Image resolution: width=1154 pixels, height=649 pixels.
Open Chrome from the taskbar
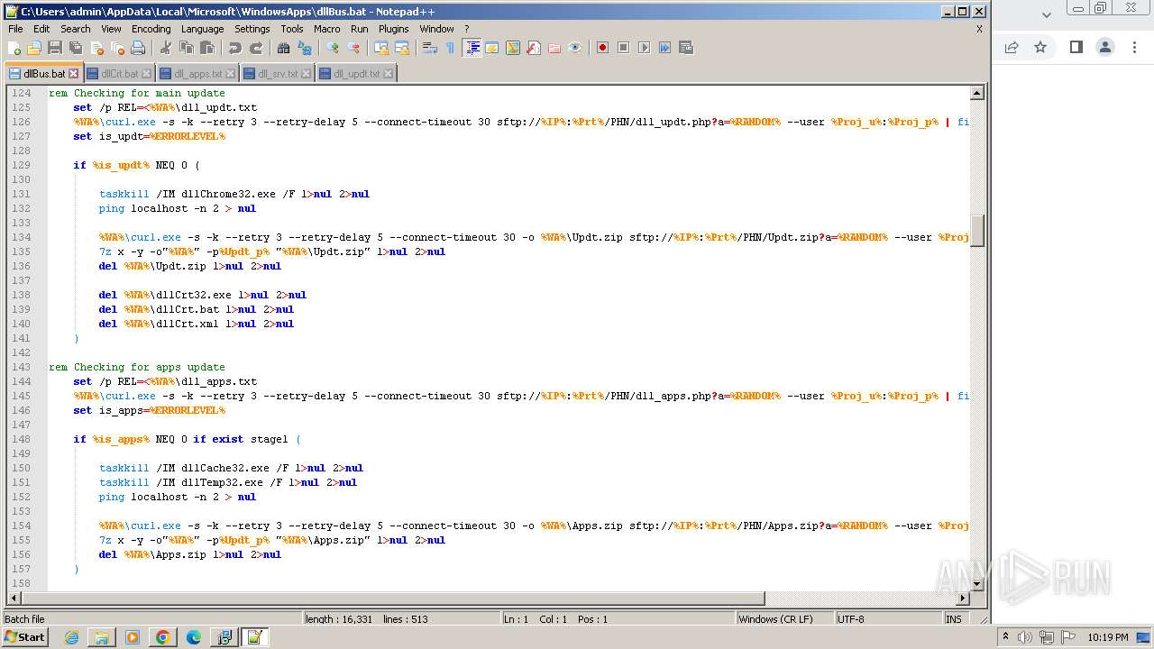(163, 637)
